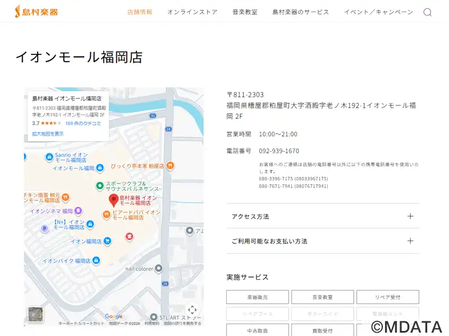Click the スポーツクラブ&サウナスパ ルネサンス marker

(100, 186)
